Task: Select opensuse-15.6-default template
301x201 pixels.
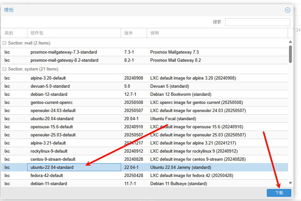Action: (144, 127)
